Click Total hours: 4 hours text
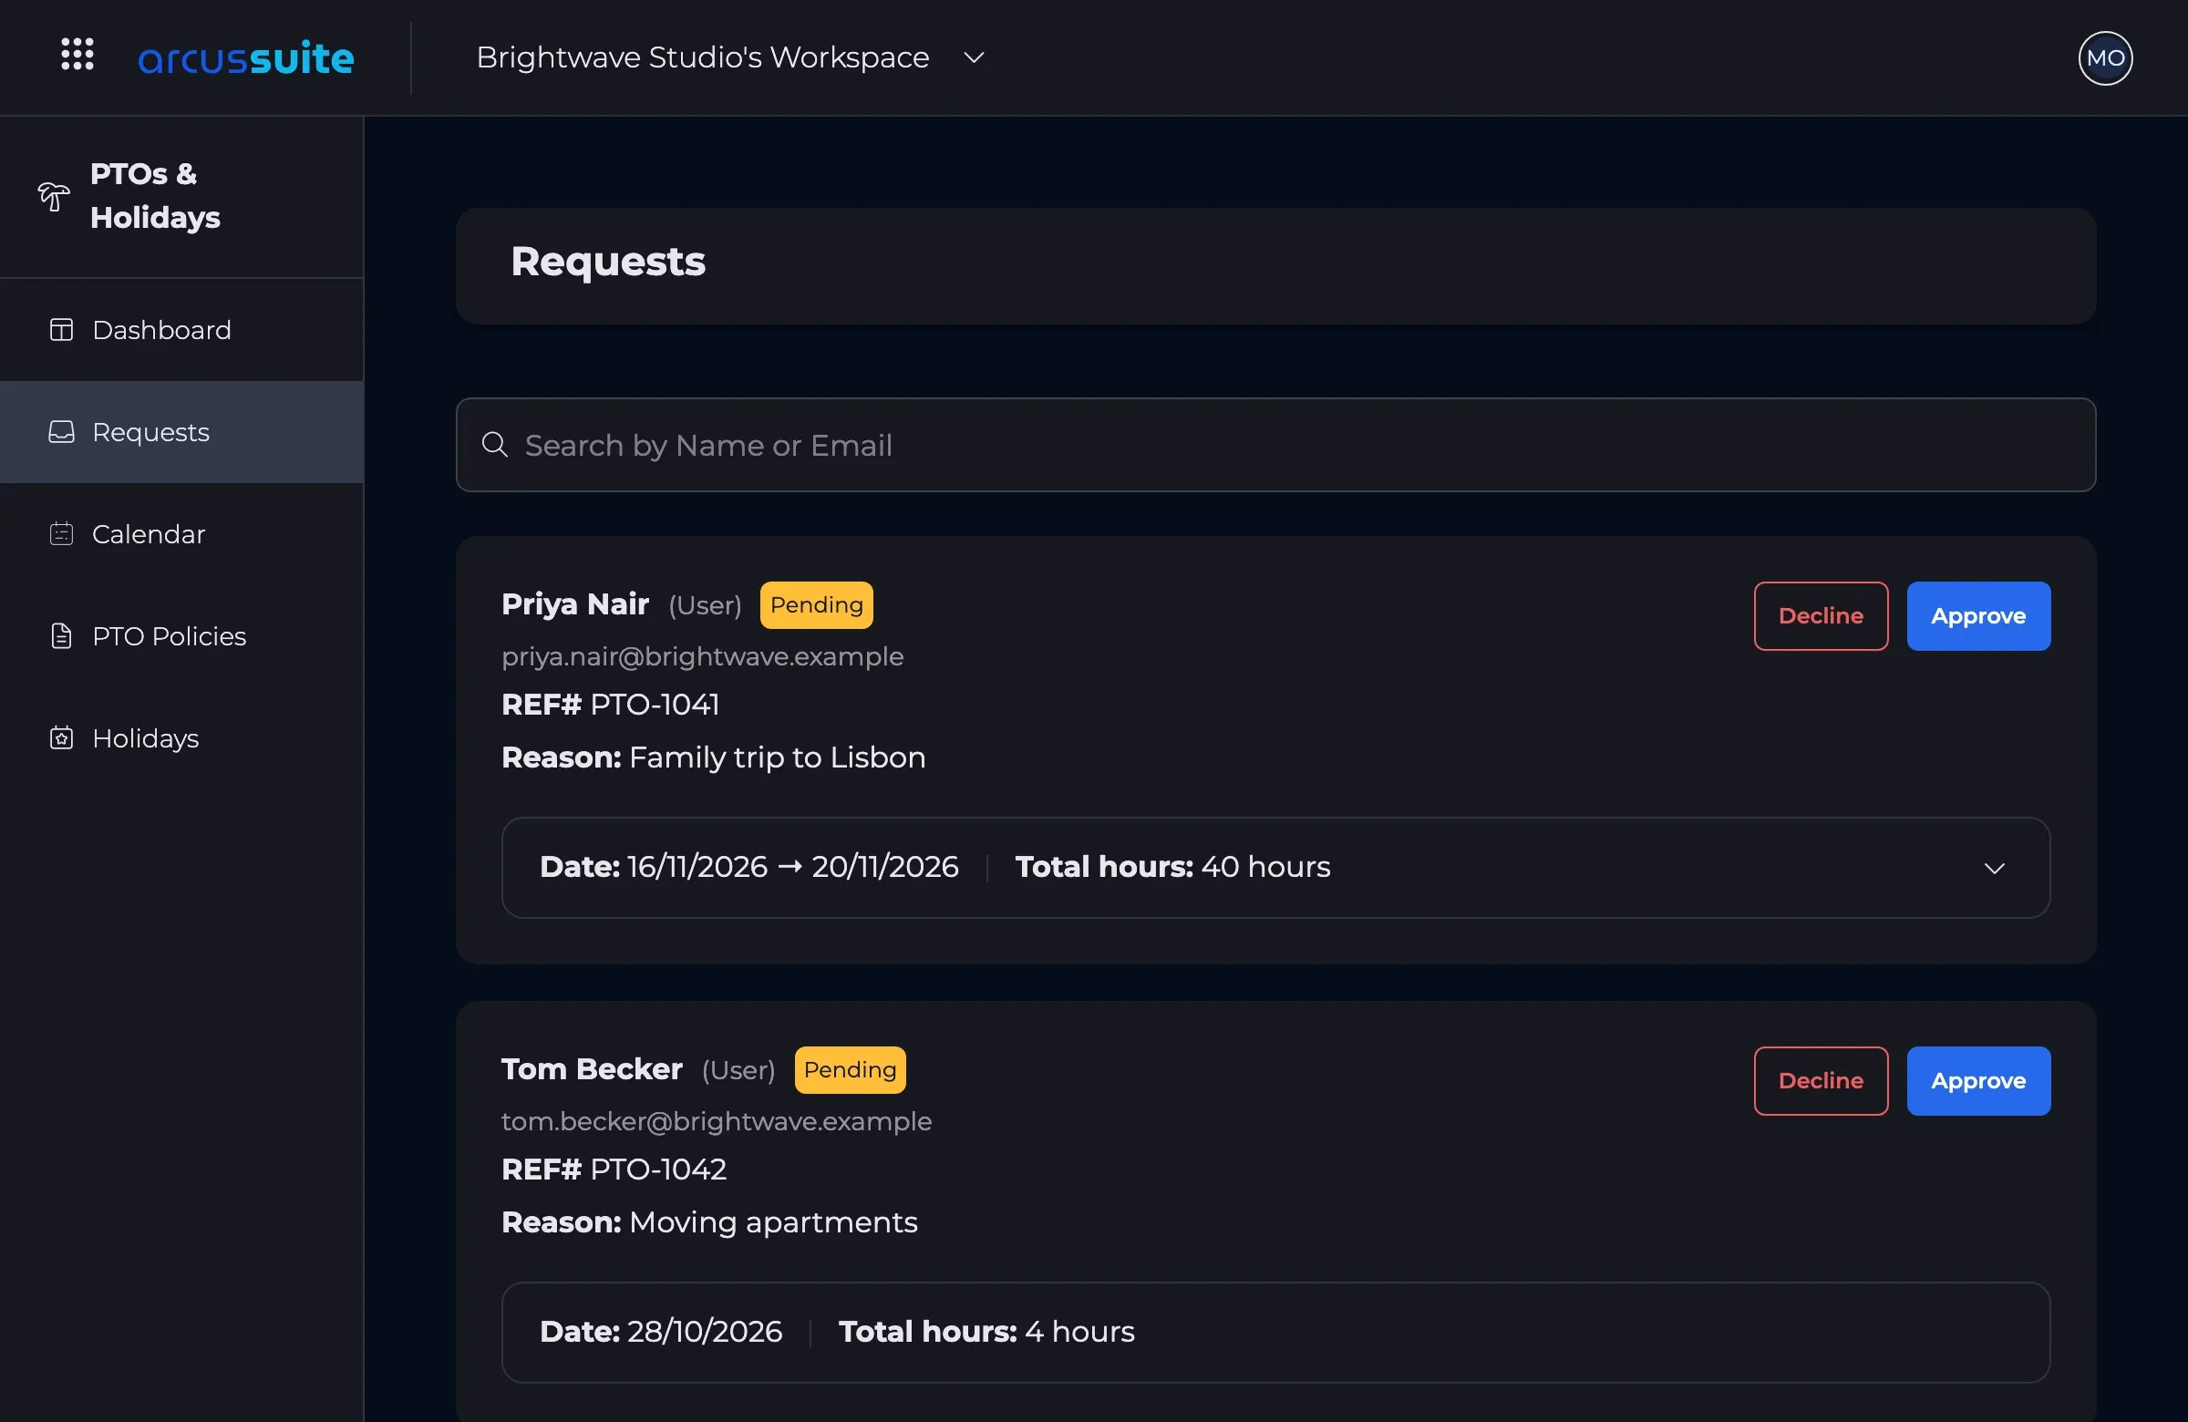 click(986, 1332)
